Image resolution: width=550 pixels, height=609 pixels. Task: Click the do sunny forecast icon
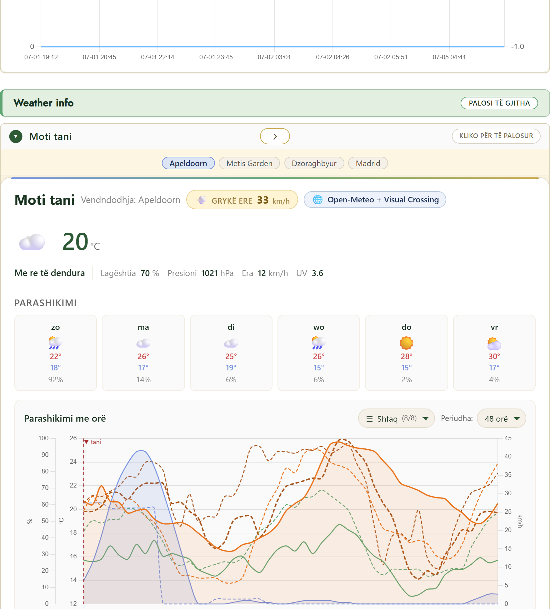tap(406, 343)
